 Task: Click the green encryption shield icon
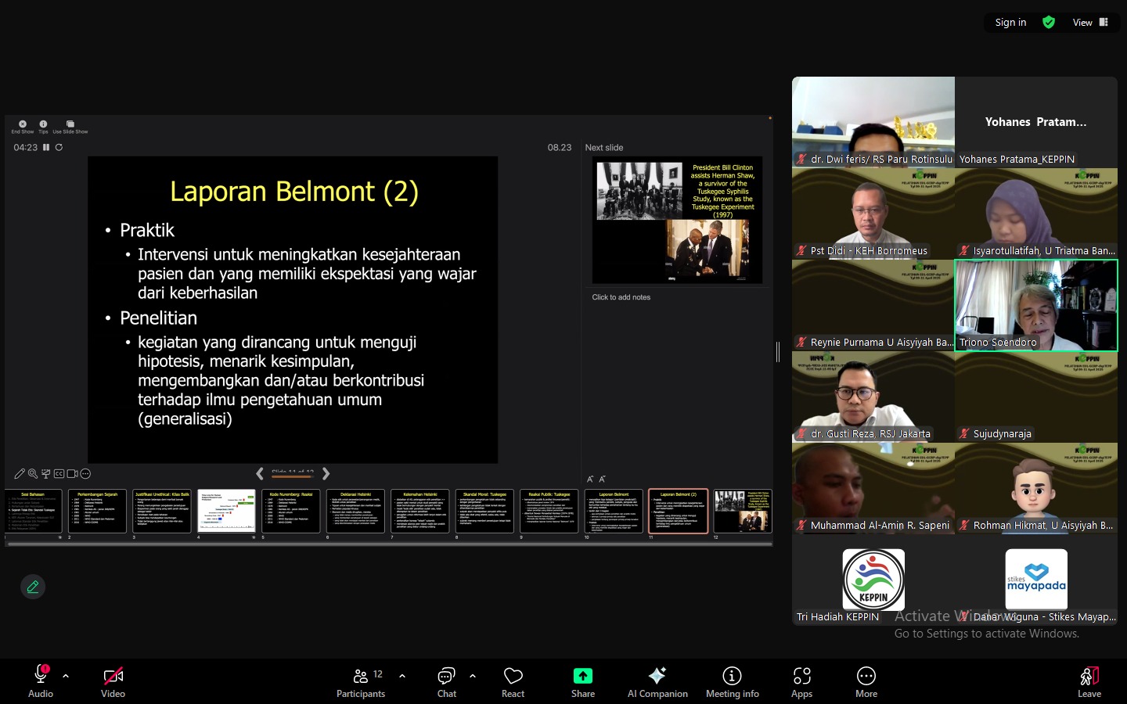click(1049, 22)
